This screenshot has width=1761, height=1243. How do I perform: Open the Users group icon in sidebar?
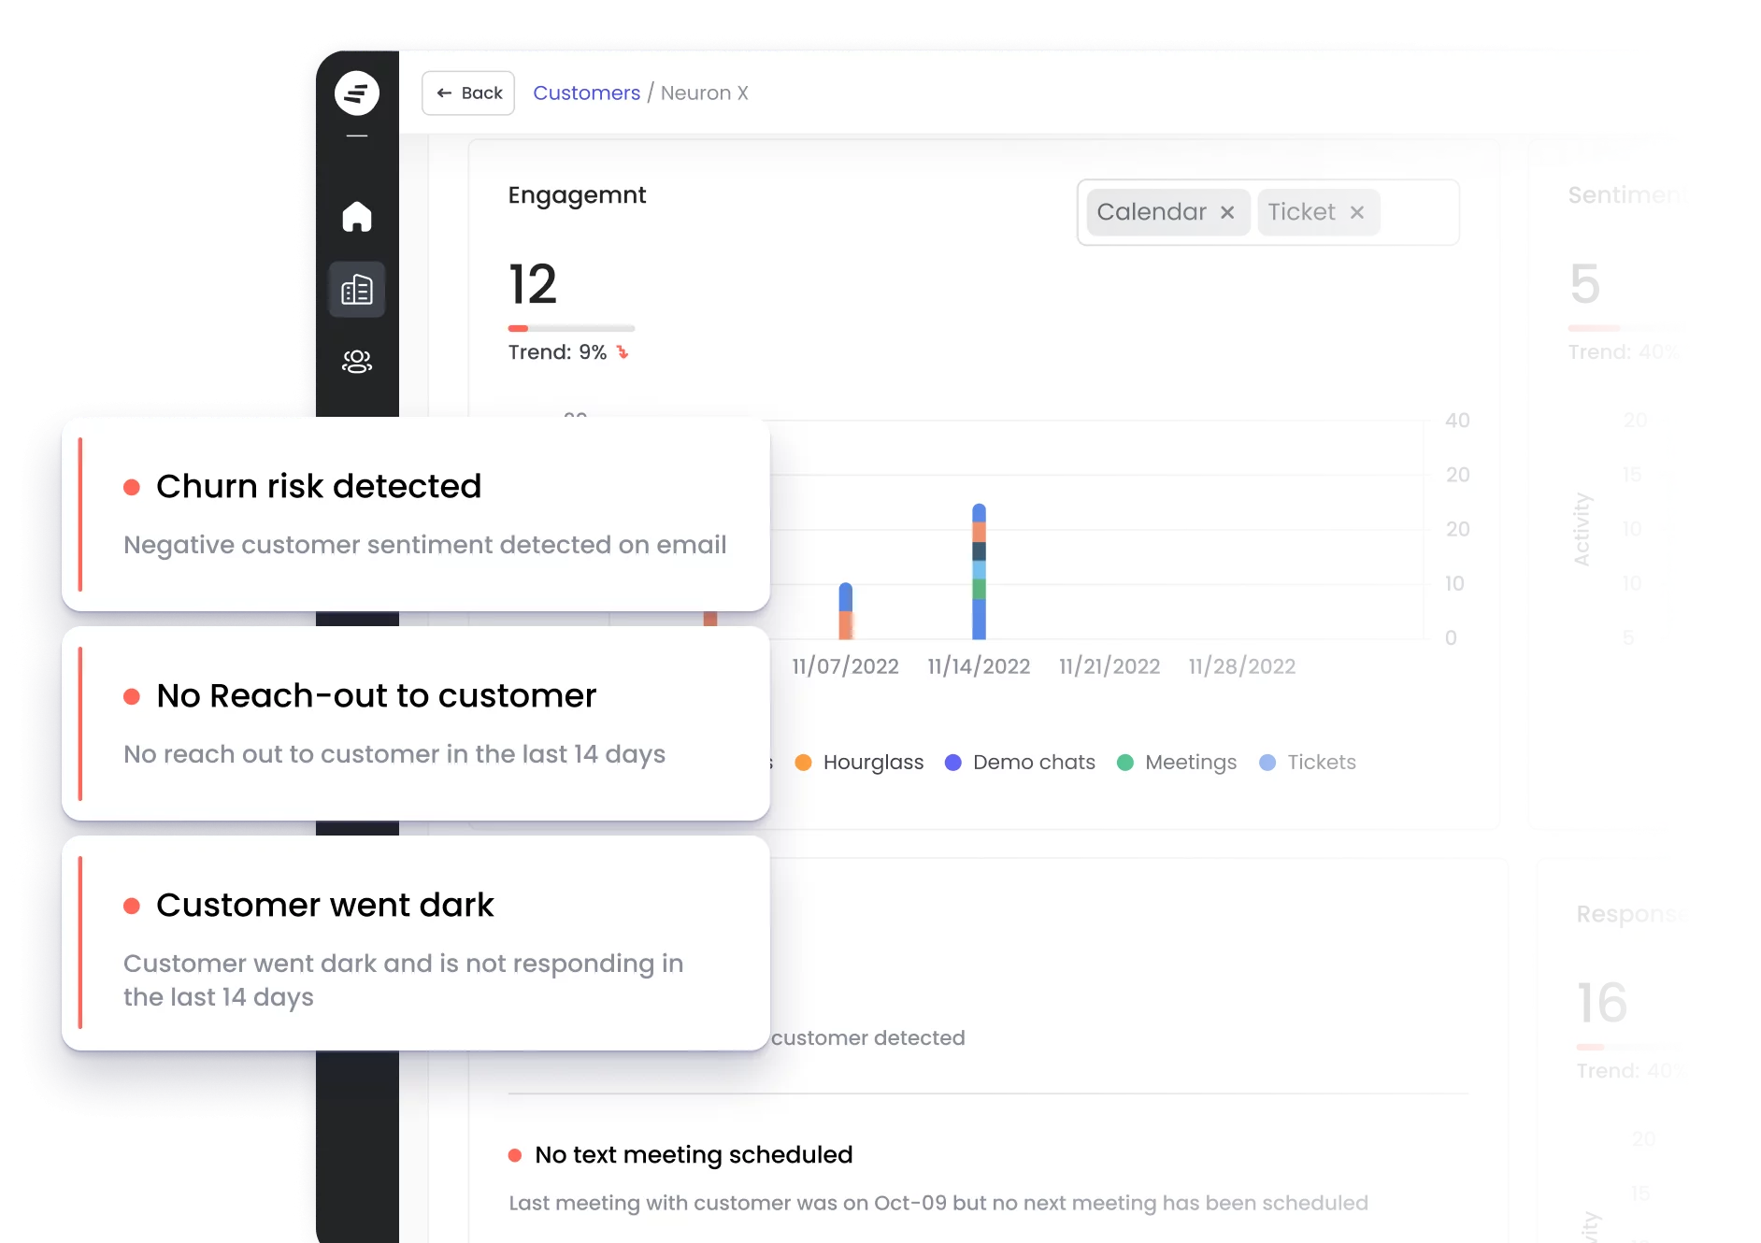pyautogui.click(x=357, y=361)
